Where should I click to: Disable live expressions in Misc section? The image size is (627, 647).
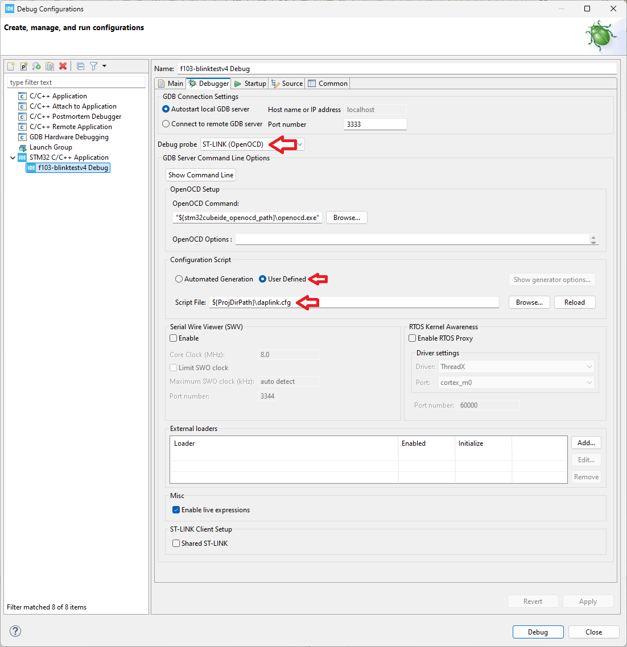(176, 509)
